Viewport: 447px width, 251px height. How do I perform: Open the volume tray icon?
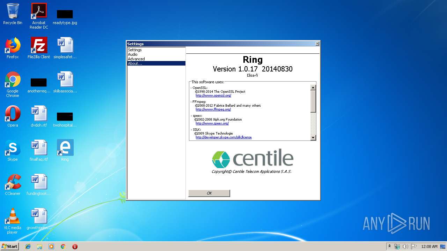(405, 246)
